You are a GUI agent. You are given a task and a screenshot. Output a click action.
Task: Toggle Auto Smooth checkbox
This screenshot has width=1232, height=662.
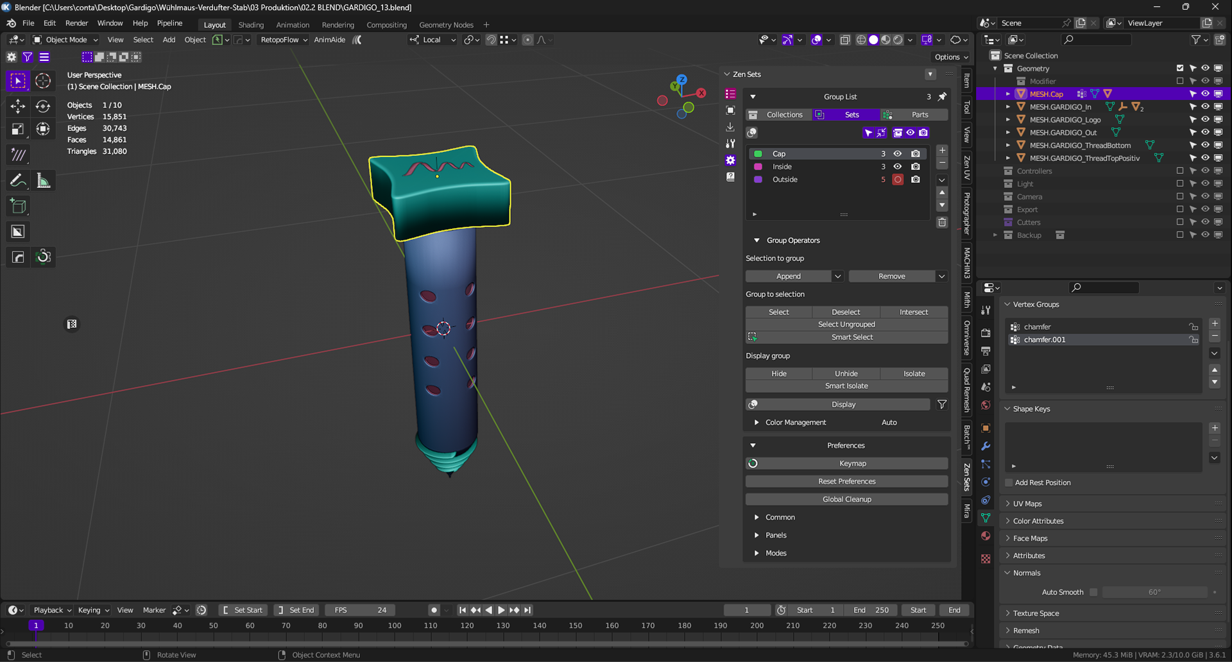tap(1093, 593)
